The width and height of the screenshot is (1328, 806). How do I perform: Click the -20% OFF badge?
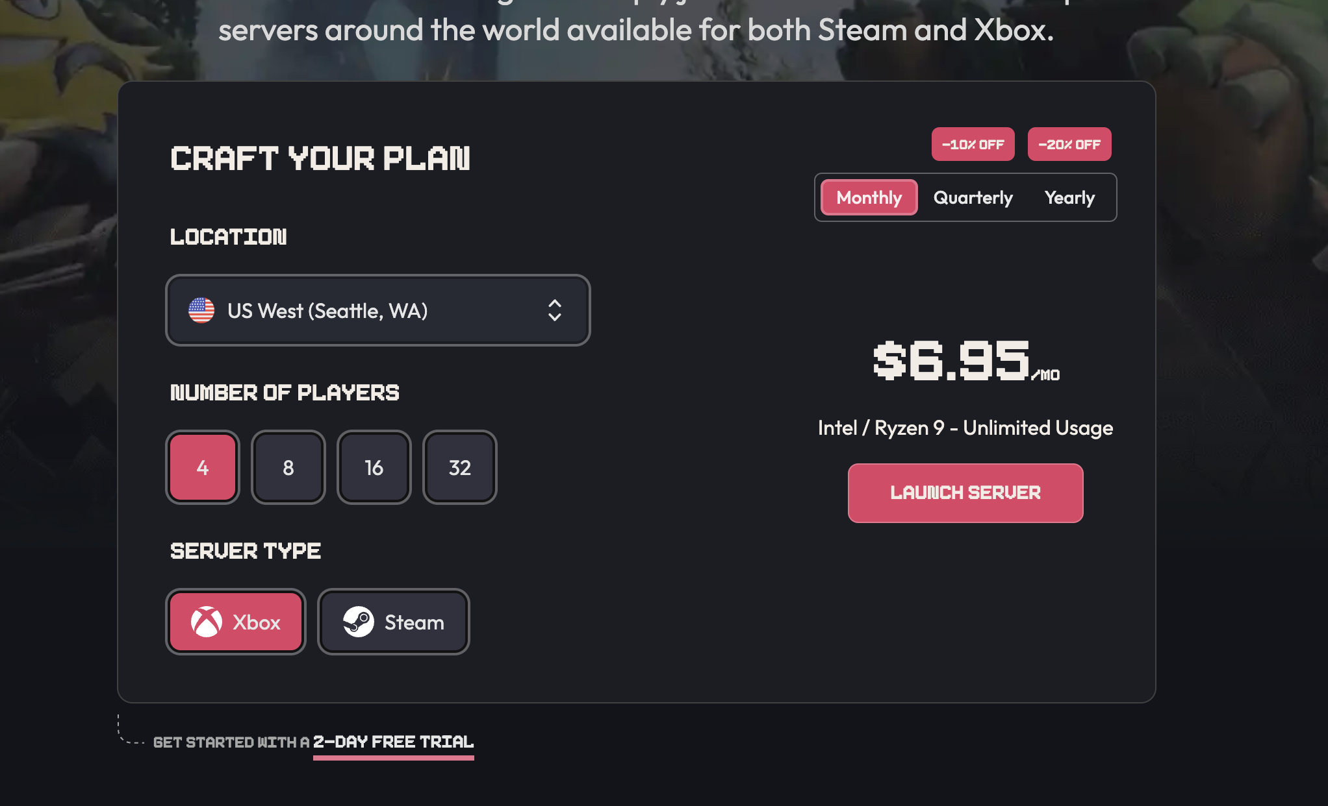(x=1069, y=144)
